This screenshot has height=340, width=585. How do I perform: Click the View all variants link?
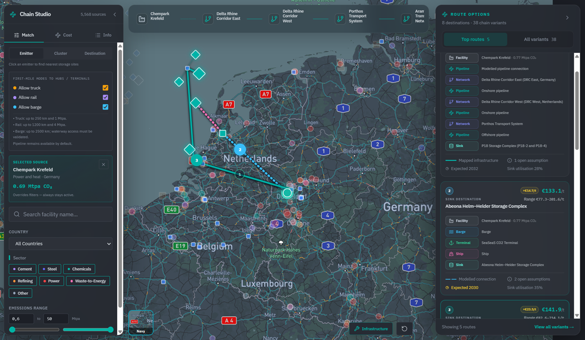[554, 327]
